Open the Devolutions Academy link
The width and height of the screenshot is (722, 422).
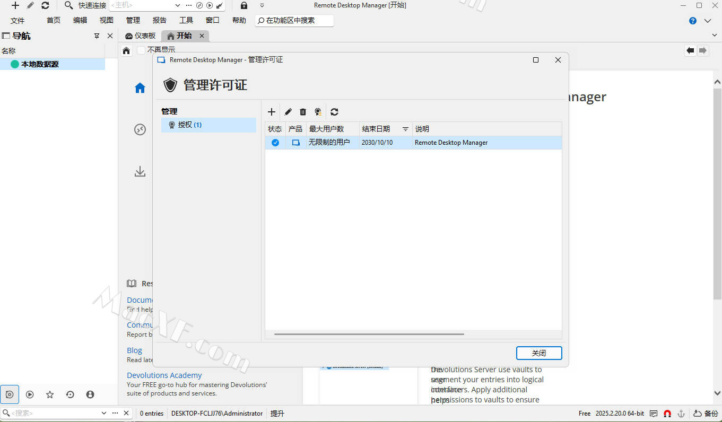[x=164, y=375]
